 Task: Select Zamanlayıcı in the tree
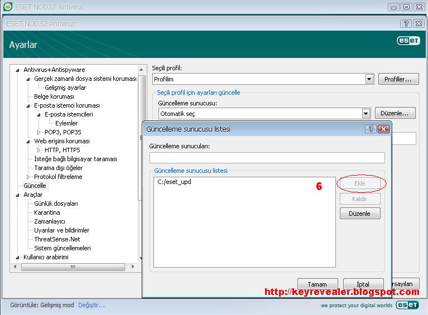50,221
